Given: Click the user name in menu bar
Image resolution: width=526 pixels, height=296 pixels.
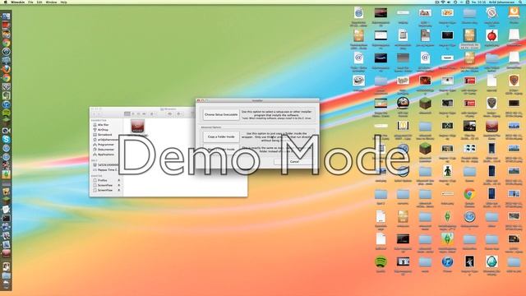Looking at the screenshot, I should [x=502, y=2].
